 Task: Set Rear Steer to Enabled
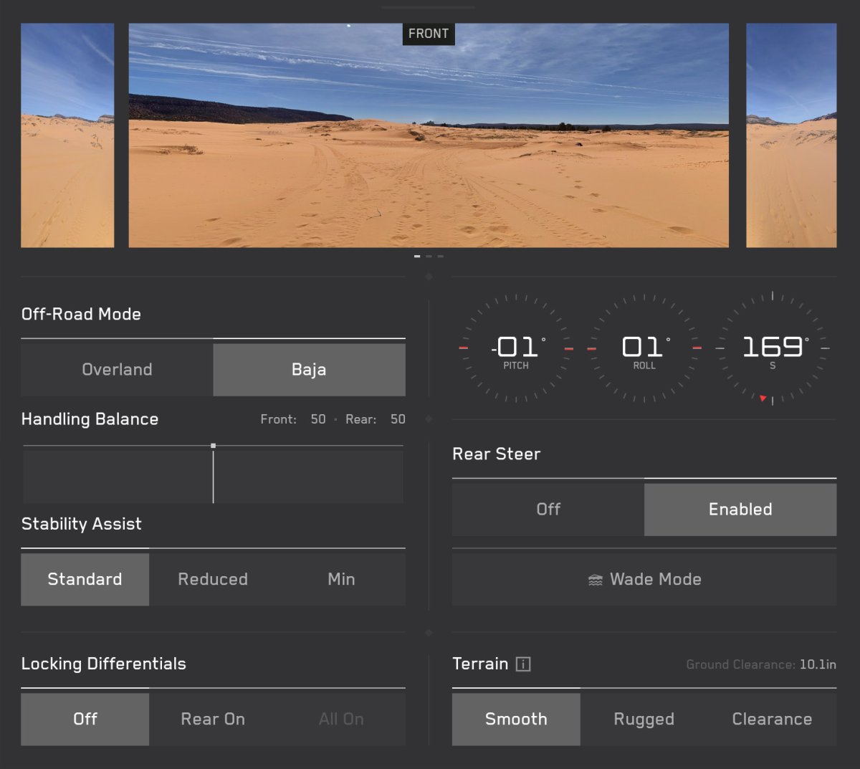[740, 510]
